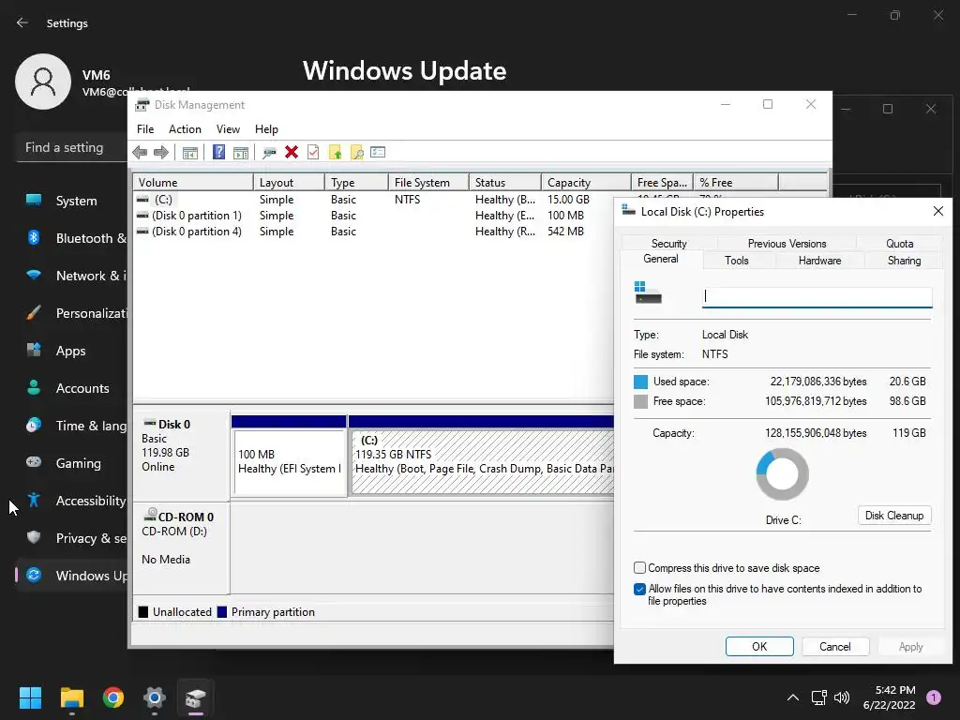The image size is (960, 720).
Task: Open Google Chrome from taskbar
Action: click(113, 697)
